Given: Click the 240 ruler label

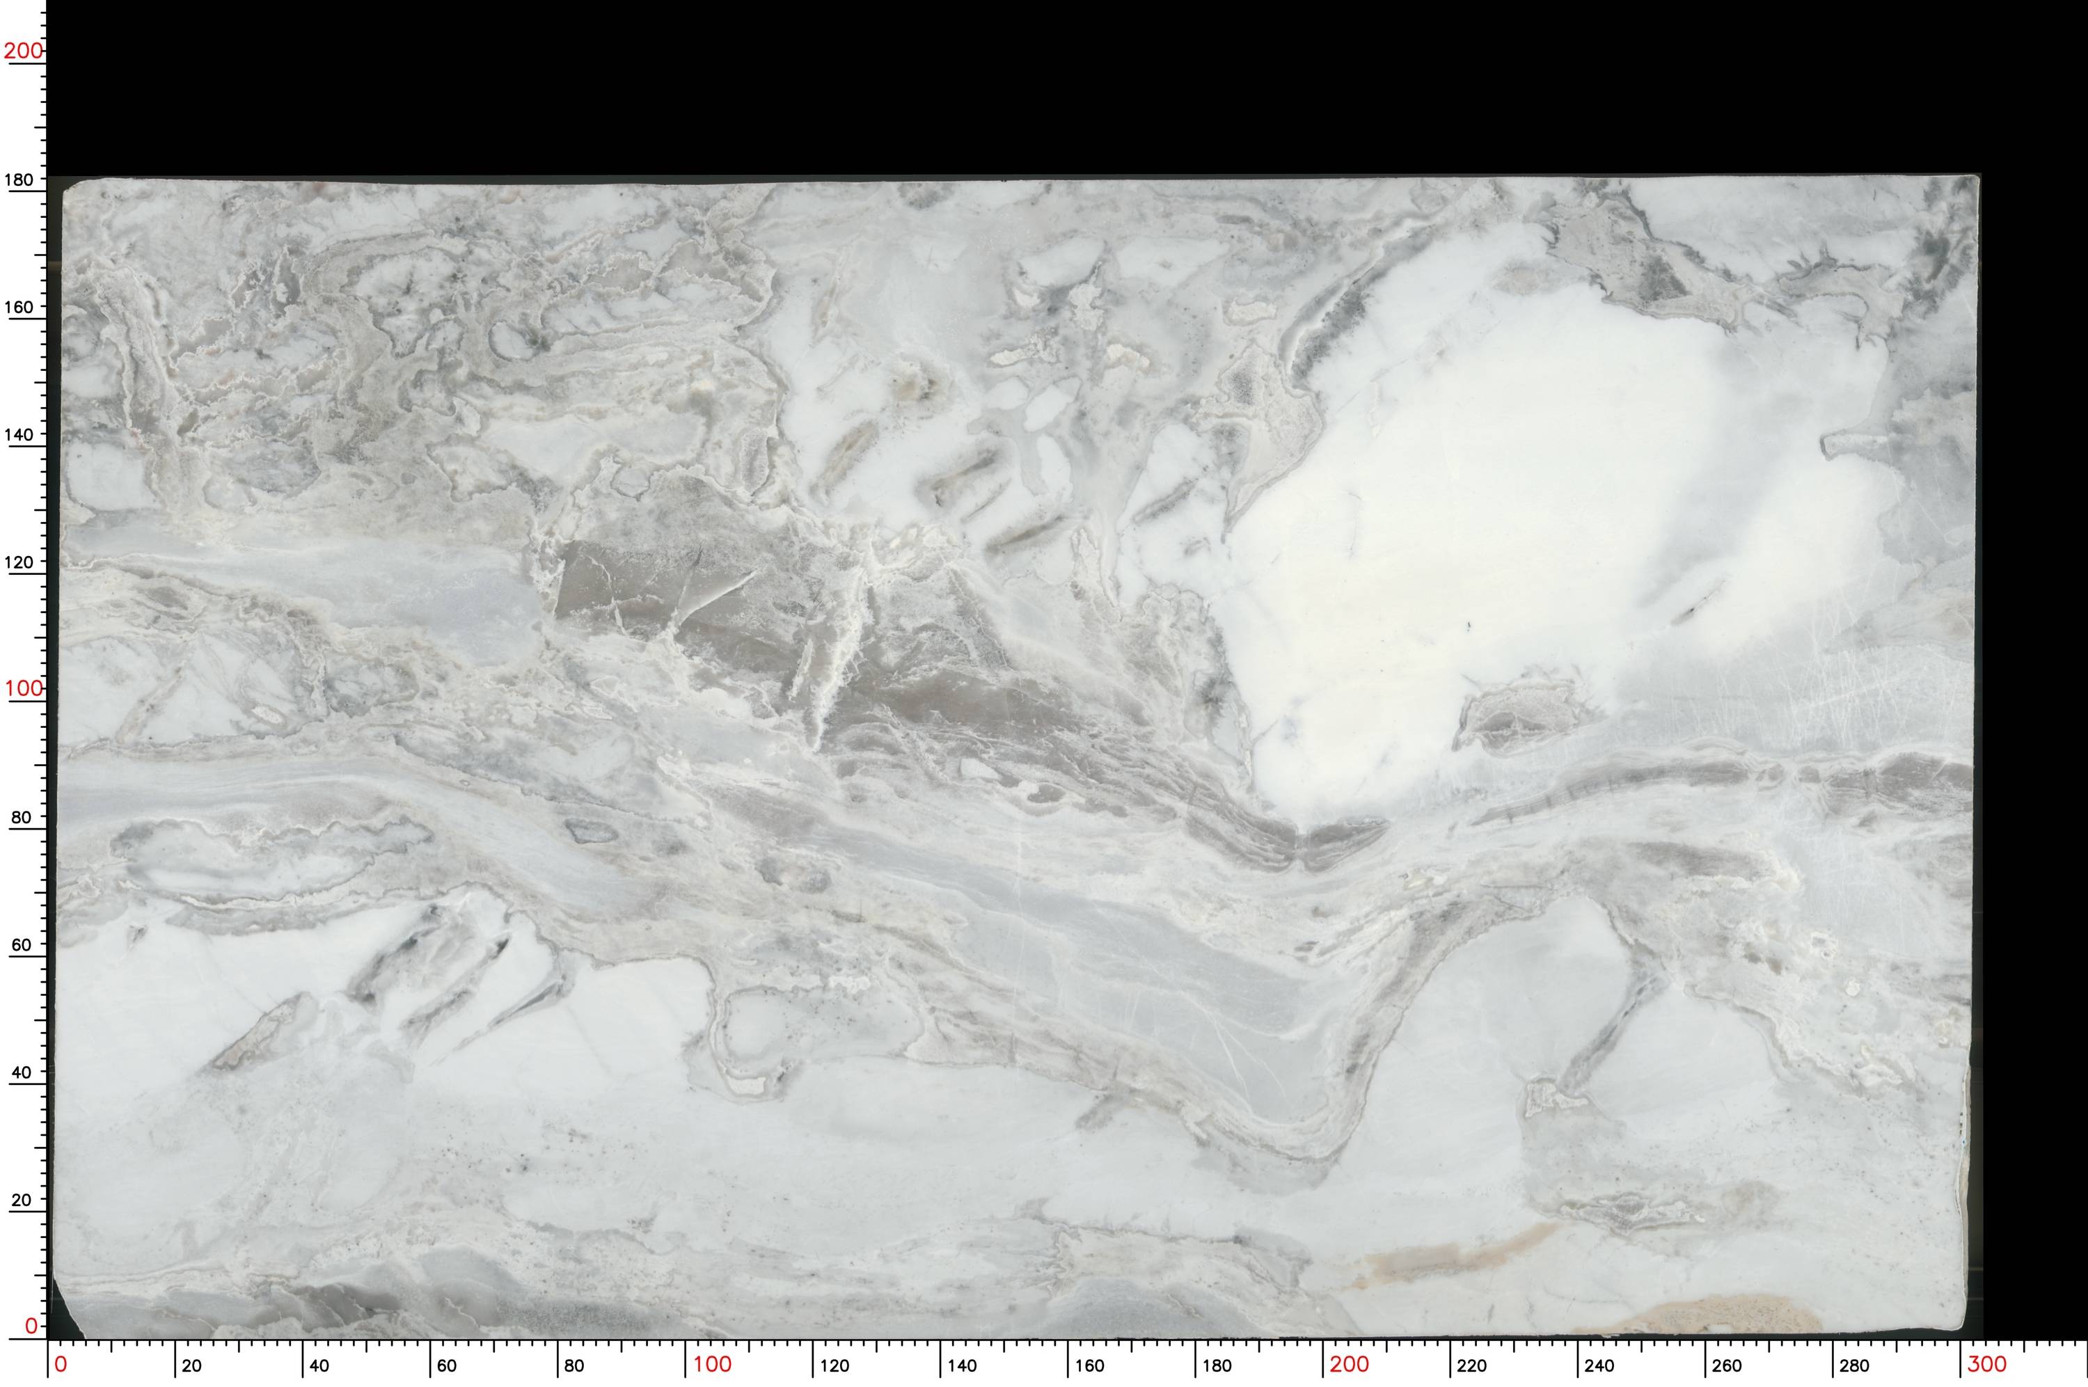Looking at the screenshot, I should 1600,1365.
